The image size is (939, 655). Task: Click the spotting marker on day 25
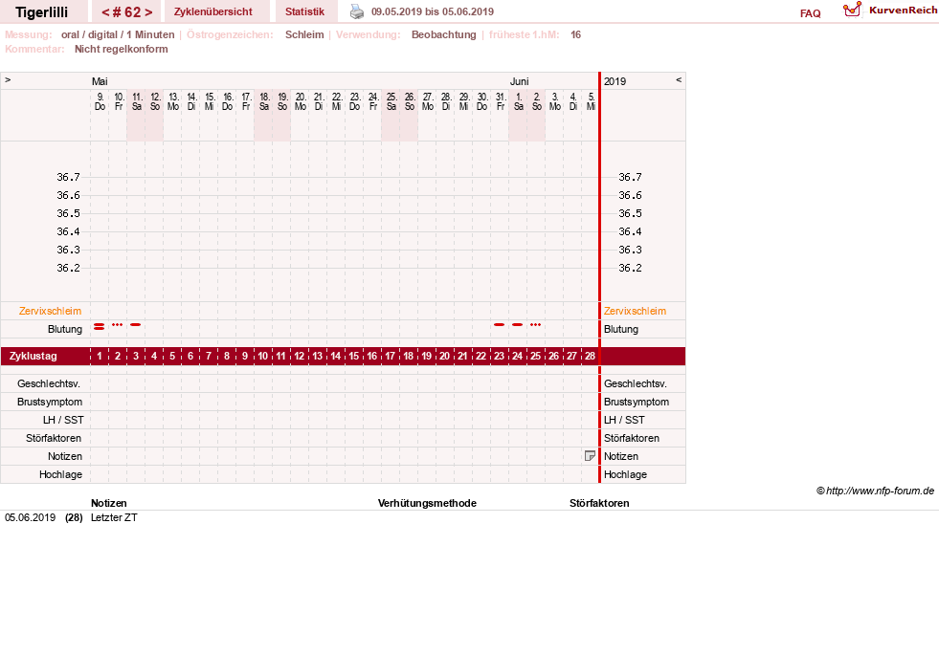[535, 325]
